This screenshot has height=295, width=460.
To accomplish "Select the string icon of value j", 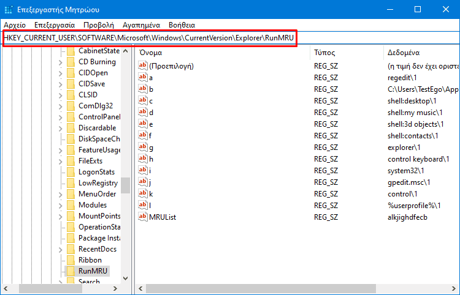I will [143, 182].
